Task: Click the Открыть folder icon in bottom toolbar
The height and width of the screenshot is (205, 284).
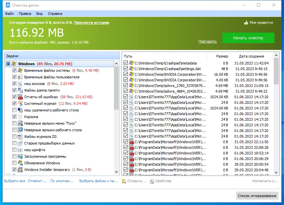Action: [124, 181]
